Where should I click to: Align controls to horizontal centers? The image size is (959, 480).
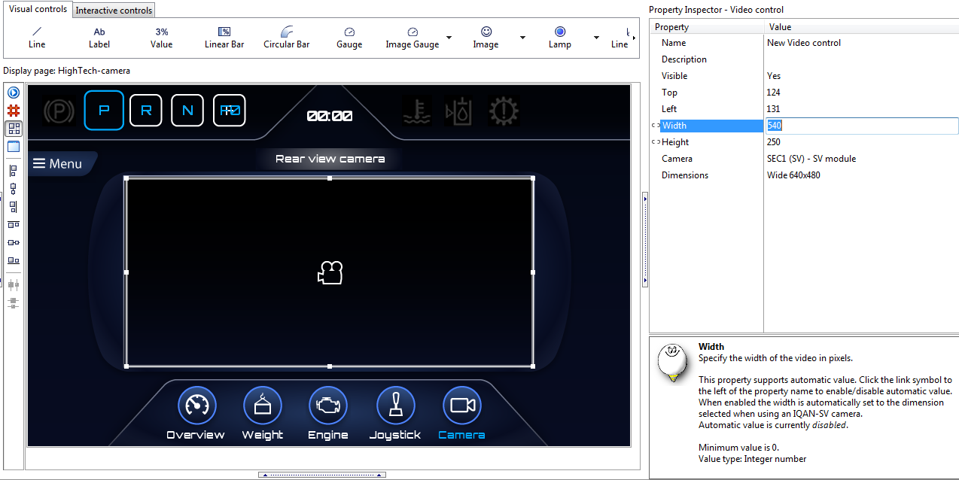[14, 189]
